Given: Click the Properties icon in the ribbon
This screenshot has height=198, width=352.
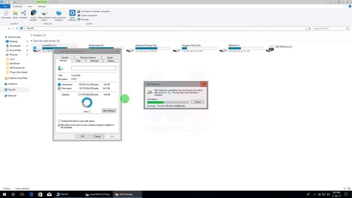Looking at the screenshot, I should click(6, 15).
